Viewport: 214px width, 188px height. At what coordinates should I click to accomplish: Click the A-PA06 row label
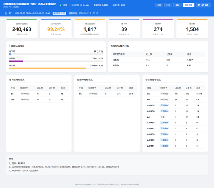151,111
